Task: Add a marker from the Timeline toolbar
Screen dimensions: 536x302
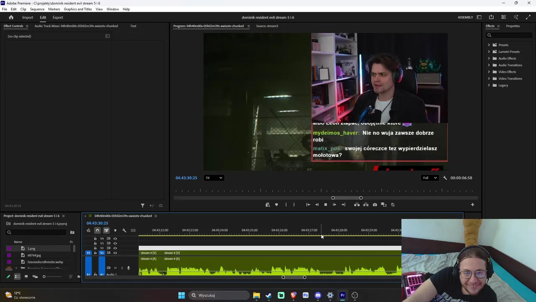Action: pos(115,230)
